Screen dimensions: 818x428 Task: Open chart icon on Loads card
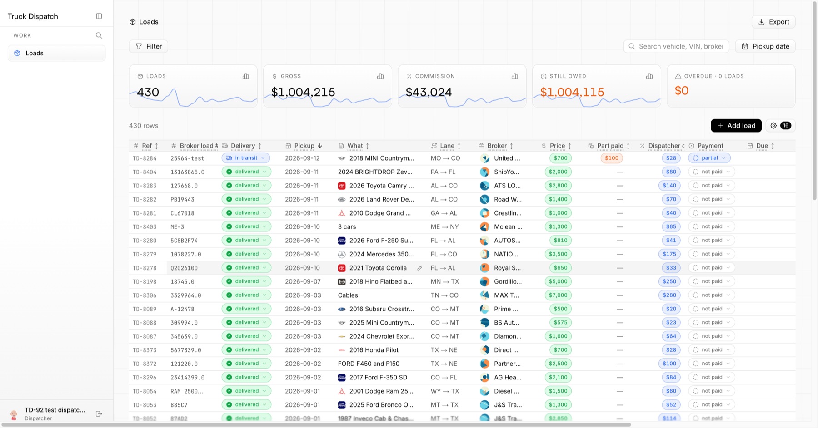click(x=246, y=76)
